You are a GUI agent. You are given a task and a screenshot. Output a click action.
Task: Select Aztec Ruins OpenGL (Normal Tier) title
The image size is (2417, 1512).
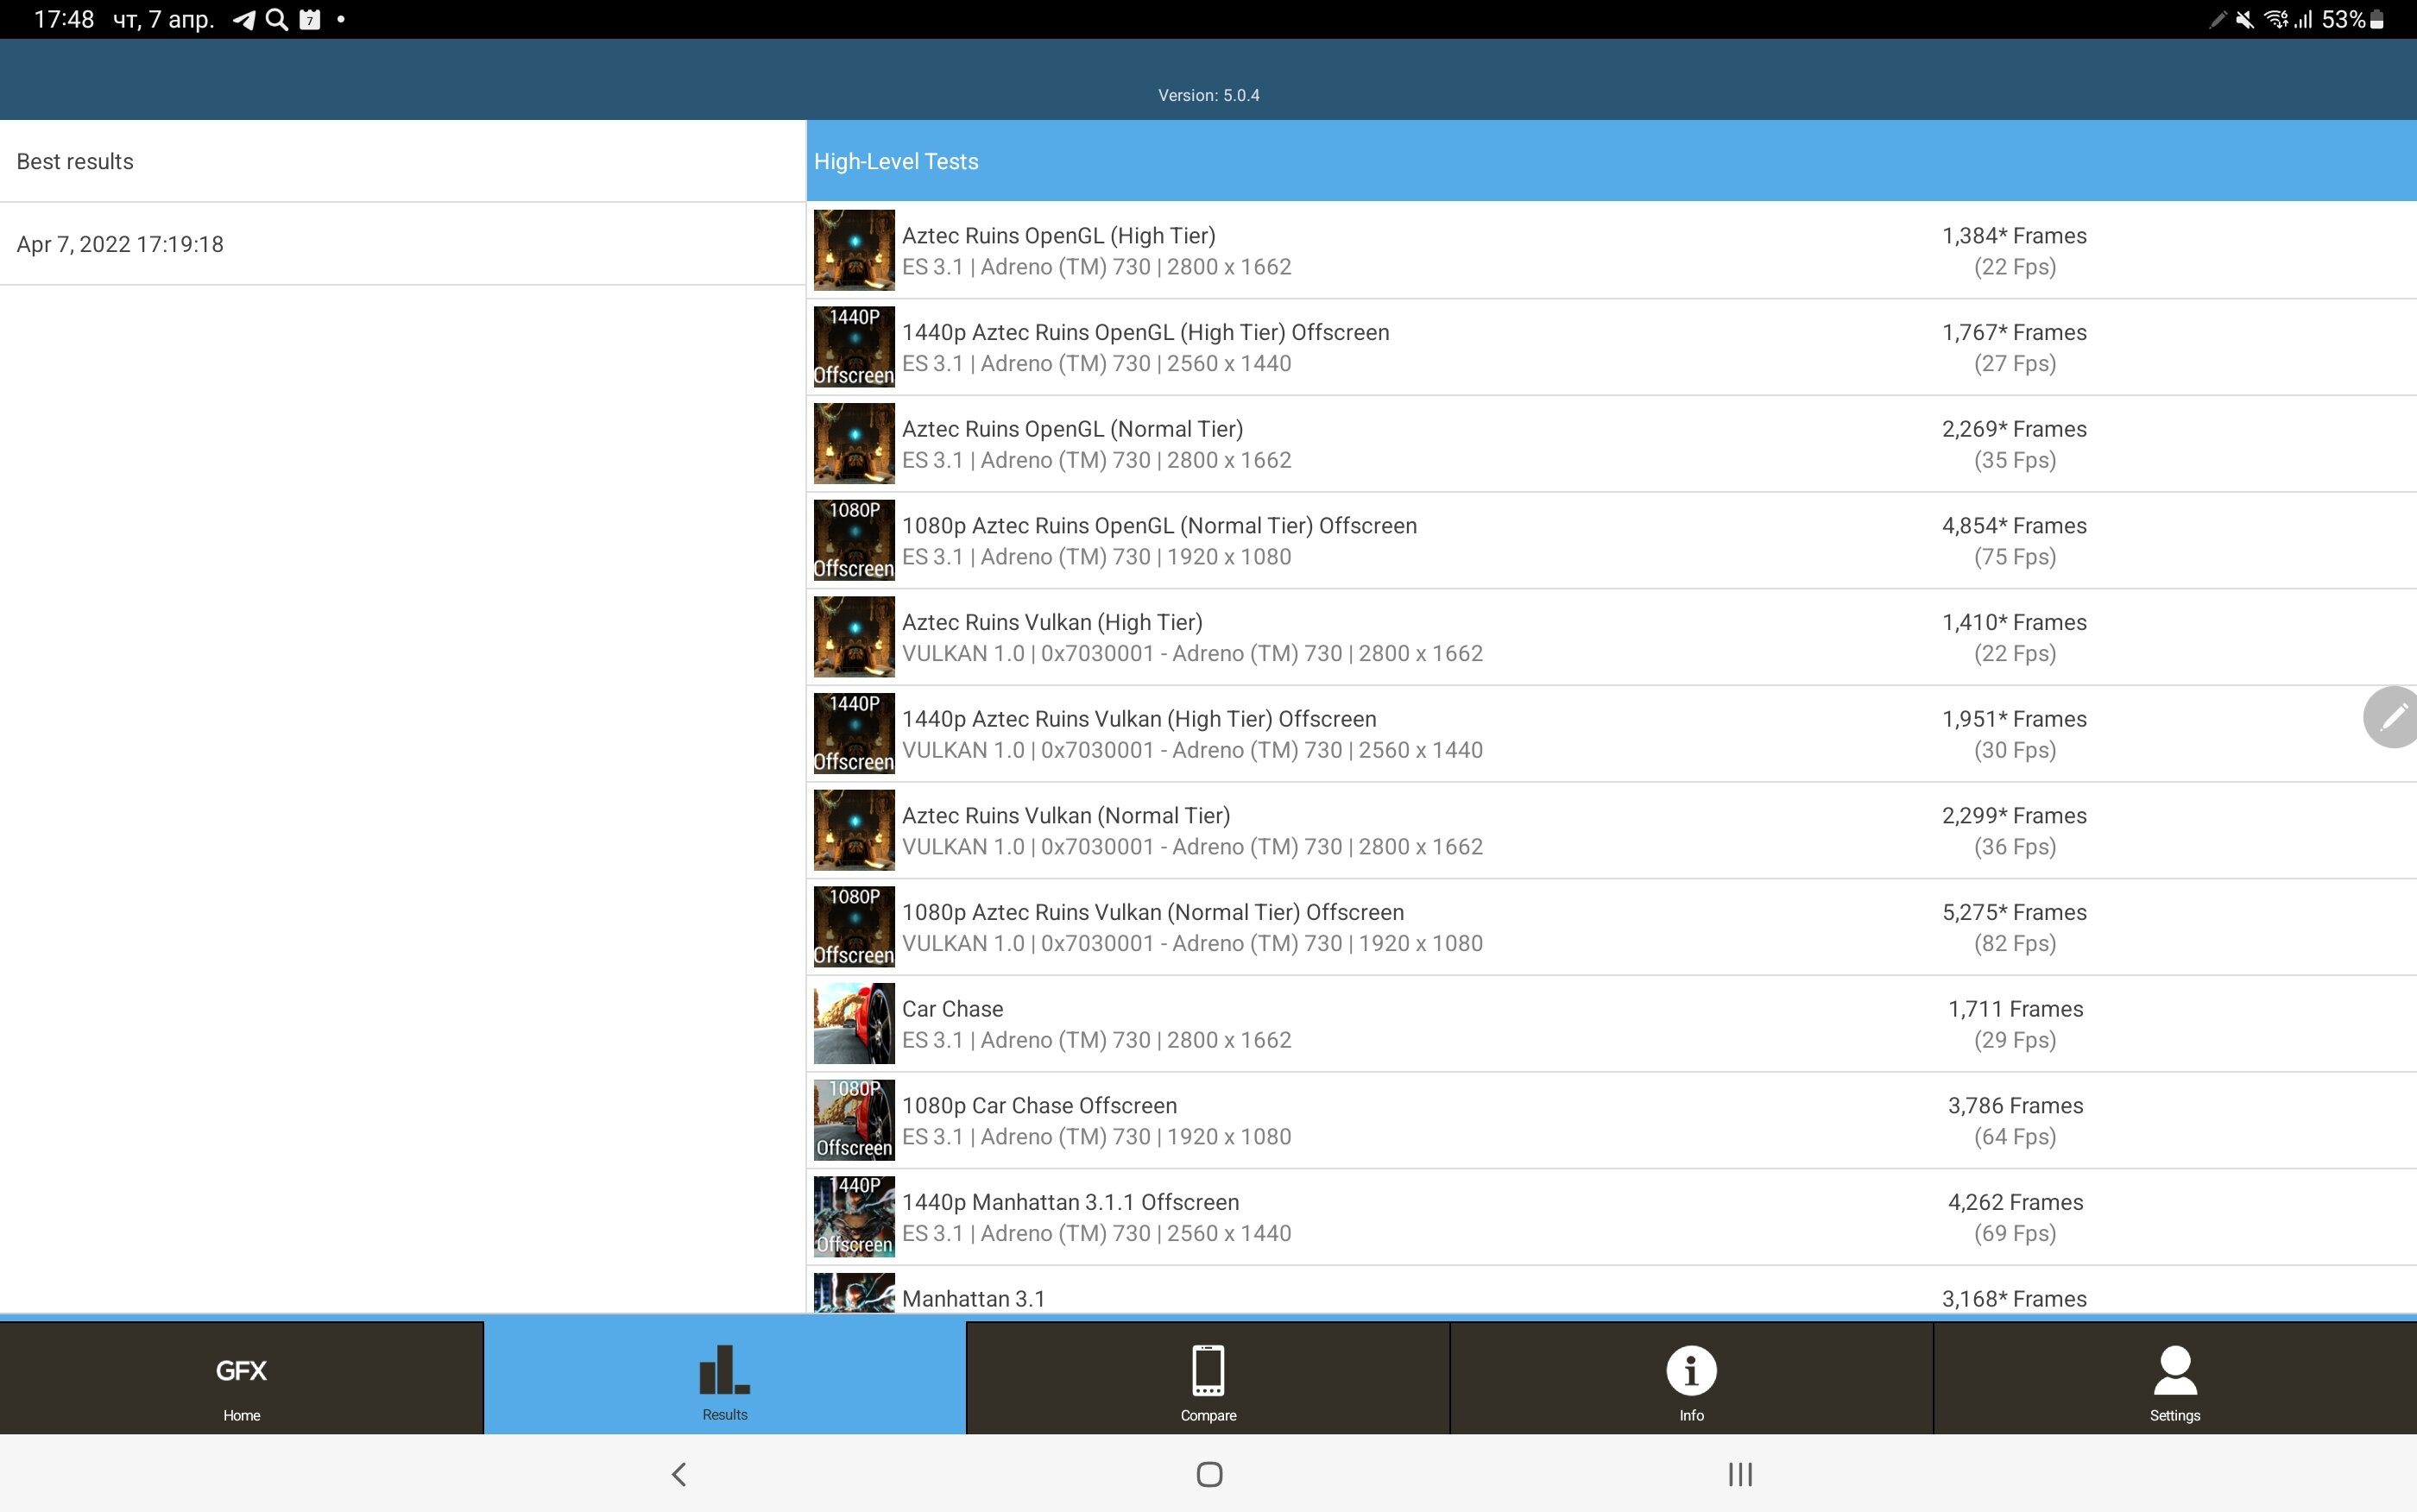tap(1073, 429)
